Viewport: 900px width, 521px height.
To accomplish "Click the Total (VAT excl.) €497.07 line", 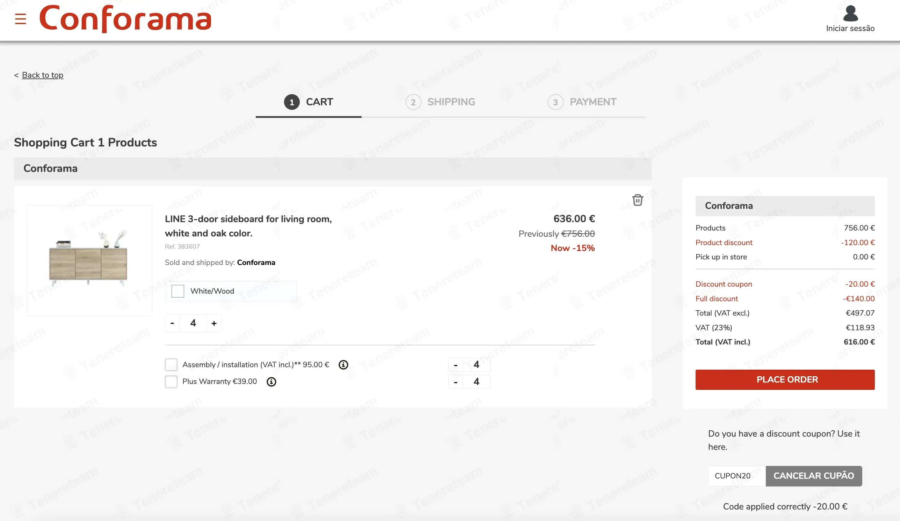I will 785,313.
